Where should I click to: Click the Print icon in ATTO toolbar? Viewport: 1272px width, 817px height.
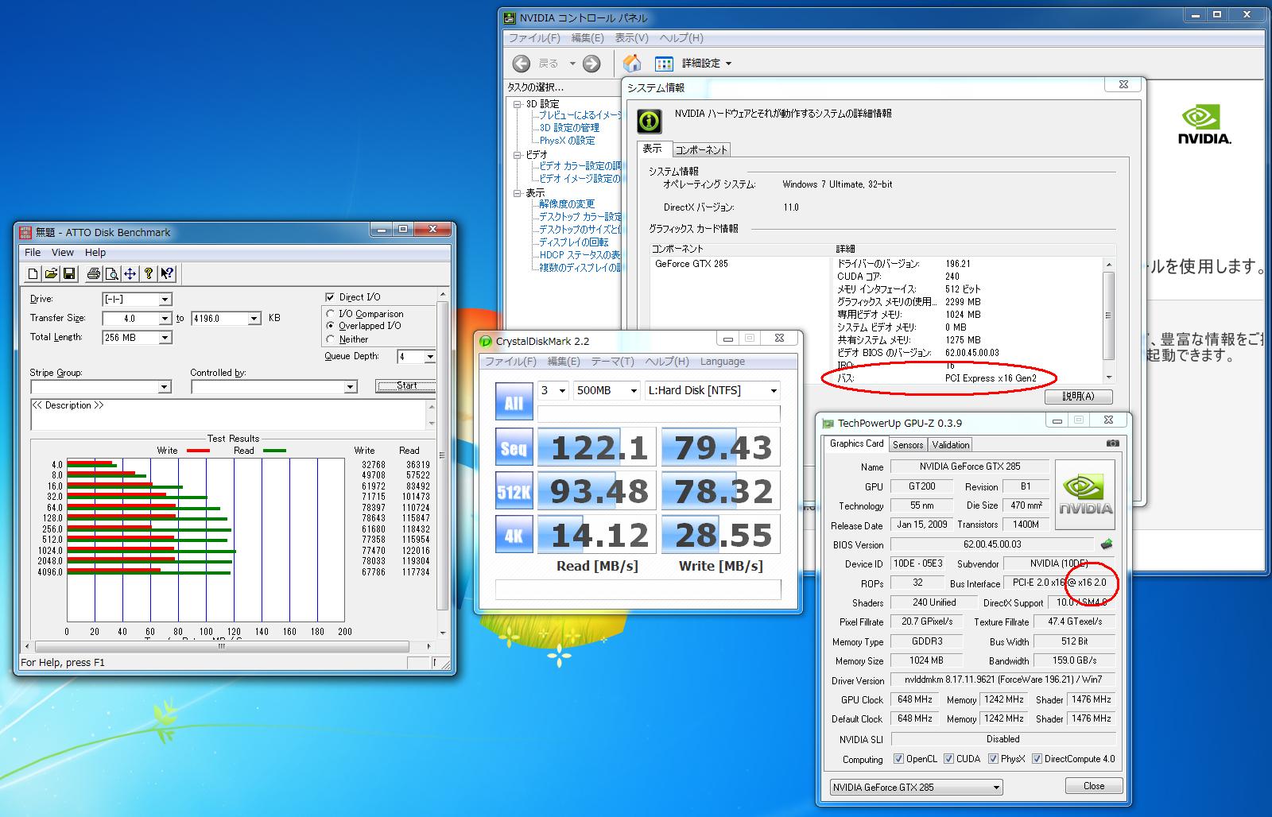[94, 274]
